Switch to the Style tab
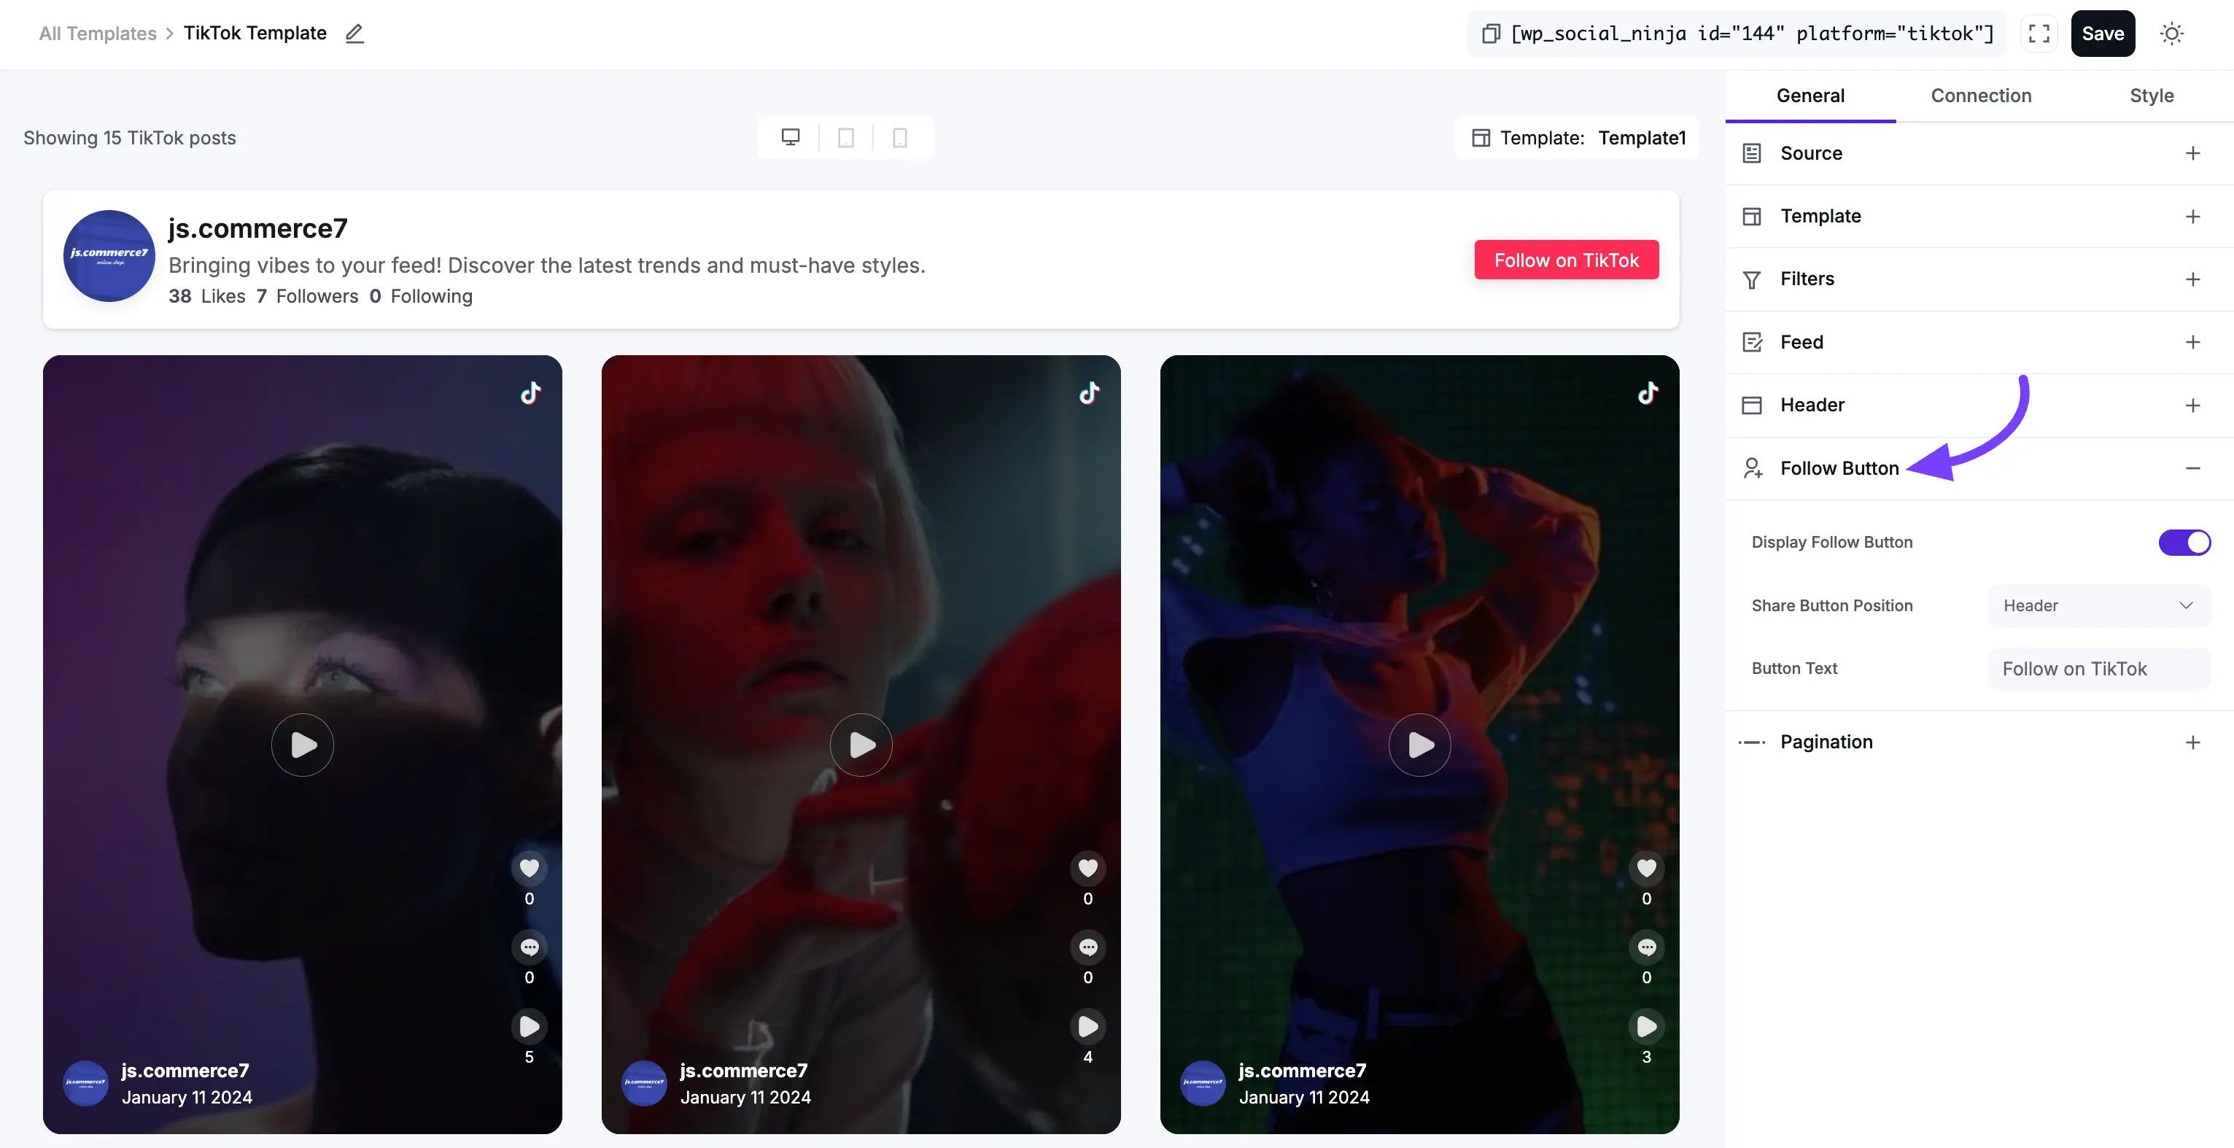The image size is (2234, 1148). point(2151,96)
